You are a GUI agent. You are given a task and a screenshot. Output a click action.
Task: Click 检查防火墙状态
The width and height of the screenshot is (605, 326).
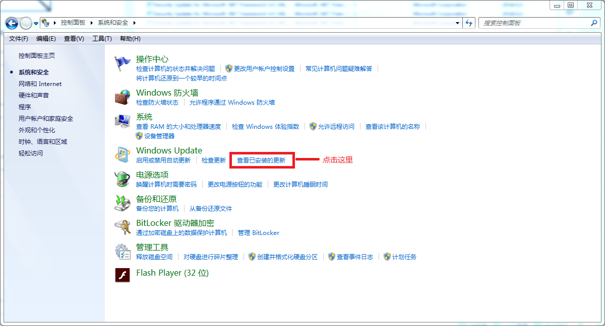tap(157, 102)
